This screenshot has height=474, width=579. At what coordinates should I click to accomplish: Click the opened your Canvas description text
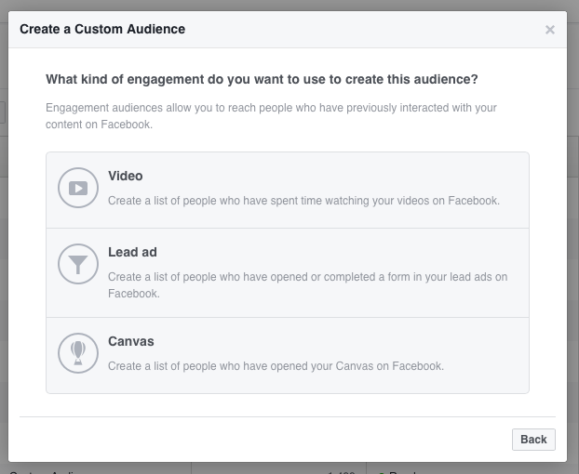(x=276, y=366)
